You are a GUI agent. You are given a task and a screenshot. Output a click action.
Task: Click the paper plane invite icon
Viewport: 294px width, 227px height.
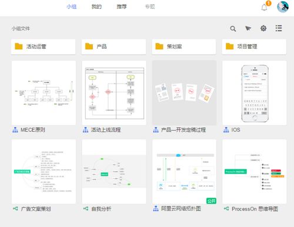(x=248, y=28)
